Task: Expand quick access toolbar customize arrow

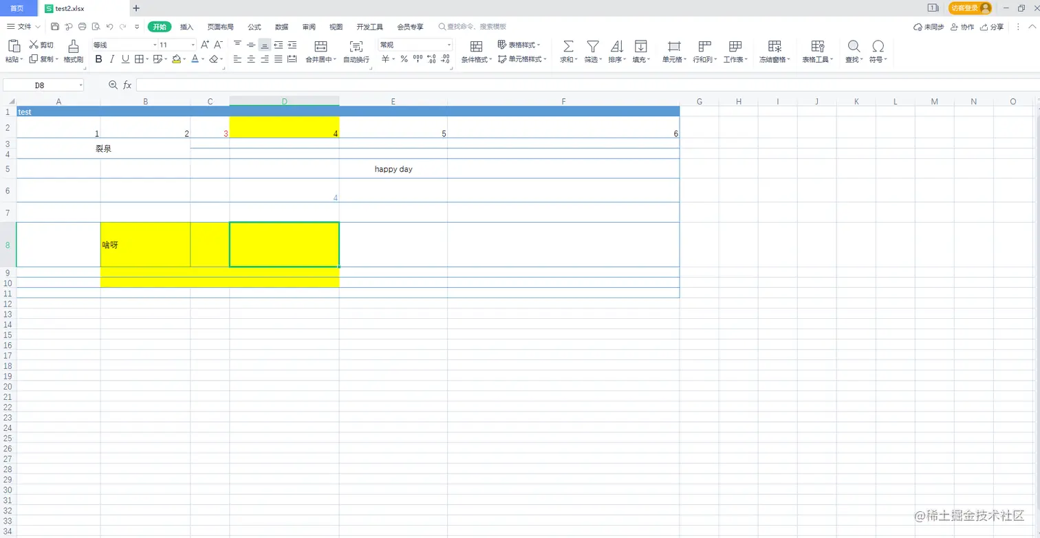Action: [137, 27]
